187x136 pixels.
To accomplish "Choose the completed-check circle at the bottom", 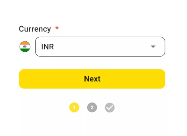I will 109,108.
